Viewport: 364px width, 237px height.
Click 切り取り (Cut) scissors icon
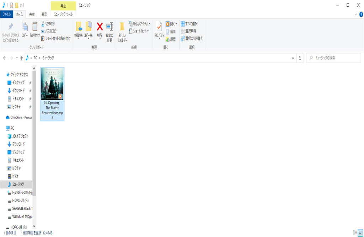point(48,24)
